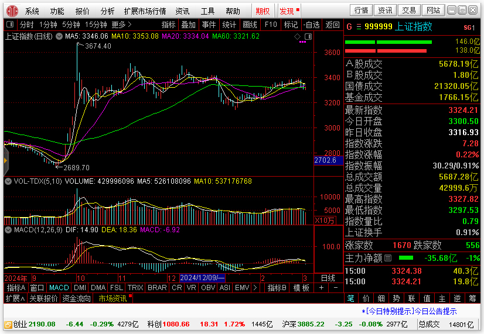The image size is (484, 334).
Task: Select the OBV indicator tab
Action: (x=208, y=288)
